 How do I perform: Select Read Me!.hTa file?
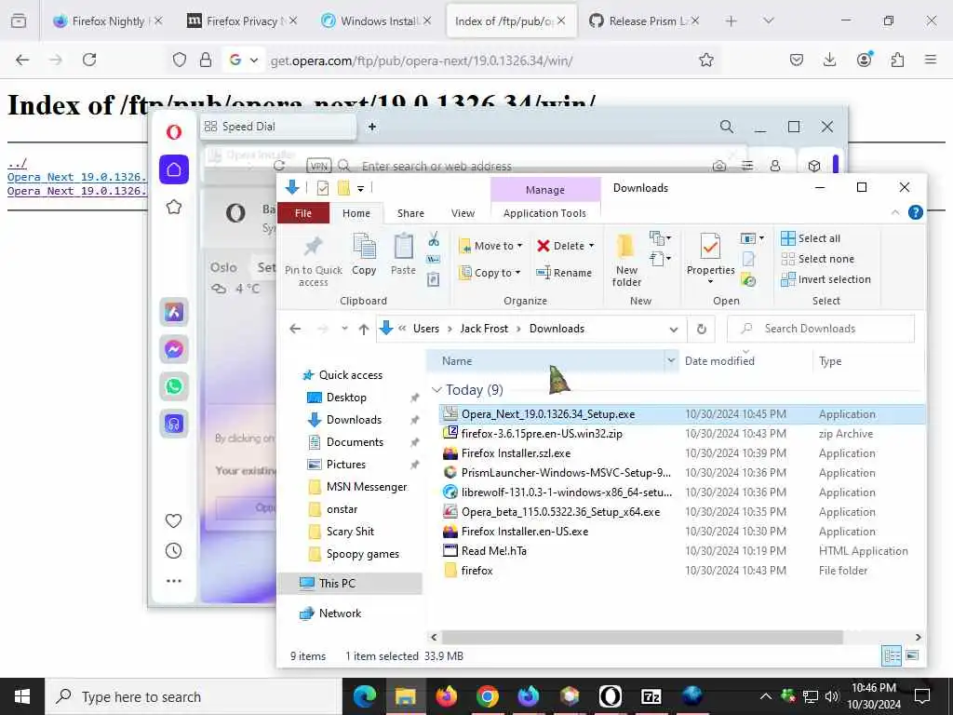(x=681, y=551)
